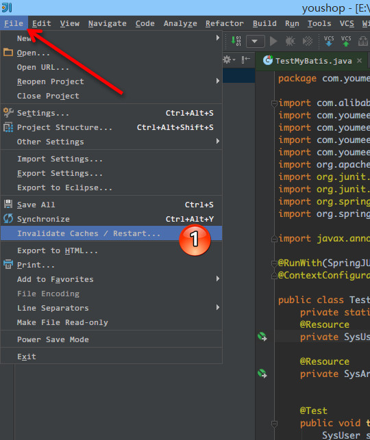This screenshot has width=370, height=440.
Task: Click the VCS update project icon
Action: pos(329,41)
